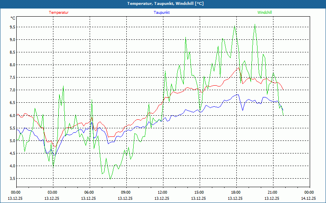Click the red Temperatur legend label
Screen dimensions: 326x203
point(59,13)
